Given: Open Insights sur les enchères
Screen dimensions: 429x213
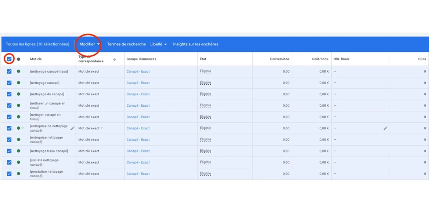Looking at the screenshot, I should pos(196,44).
